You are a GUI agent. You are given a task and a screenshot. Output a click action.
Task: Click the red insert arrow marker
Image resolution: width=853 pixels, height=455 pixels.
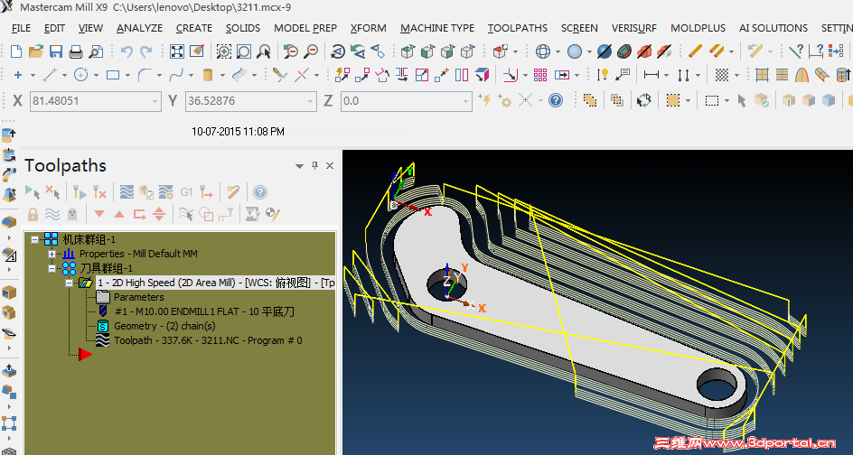tap(86, 355)
